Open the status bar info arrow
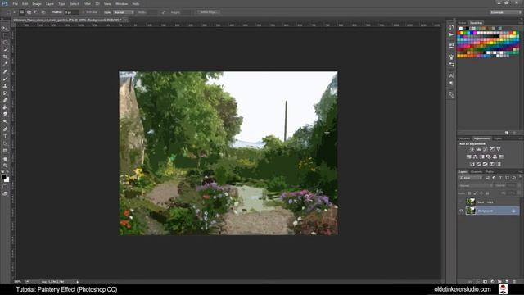 [x=78, y=282]
